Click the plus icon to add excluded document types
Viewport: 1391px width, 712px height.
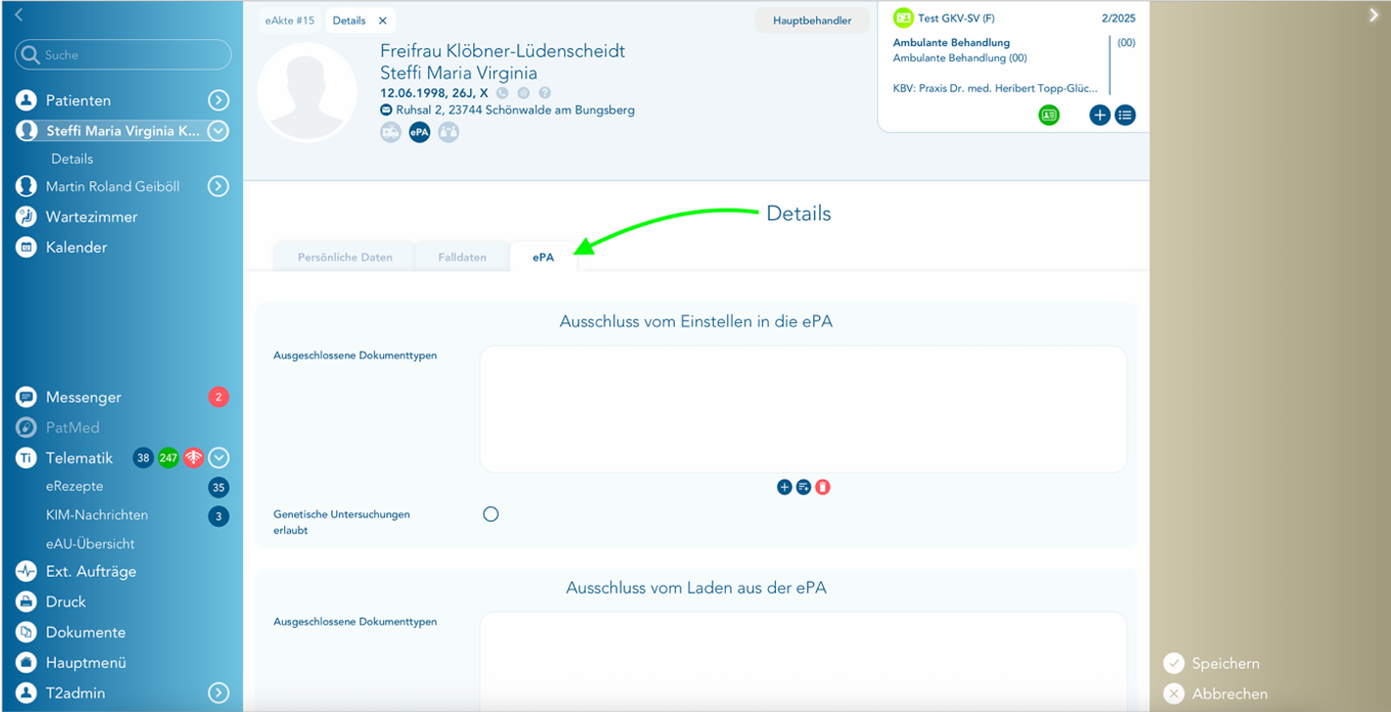(785, 487)
